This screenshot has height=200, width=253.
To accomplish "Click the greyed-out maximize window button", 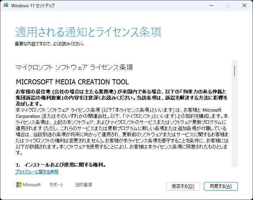I will coord(227,6).
